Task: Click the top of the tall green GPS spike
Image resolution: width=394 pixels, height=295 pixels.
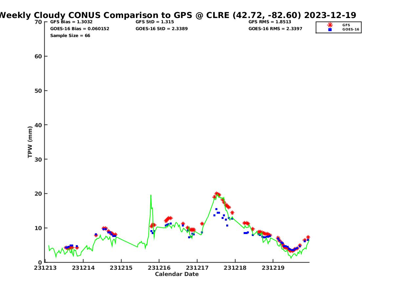Action: (151, 195)
